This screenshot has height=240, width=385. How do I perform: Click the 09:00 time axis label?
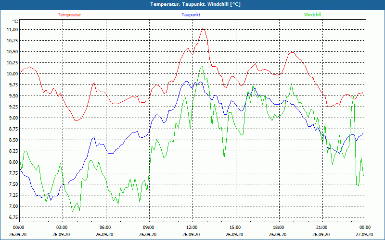pos(149,228)
